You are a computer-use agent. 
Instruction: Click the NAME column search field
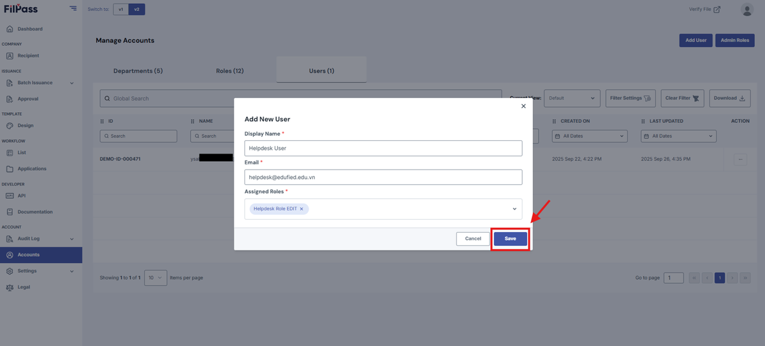click(x=213, y=136)
